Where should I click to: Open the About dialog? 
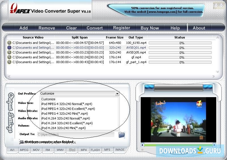pos(199,28)
